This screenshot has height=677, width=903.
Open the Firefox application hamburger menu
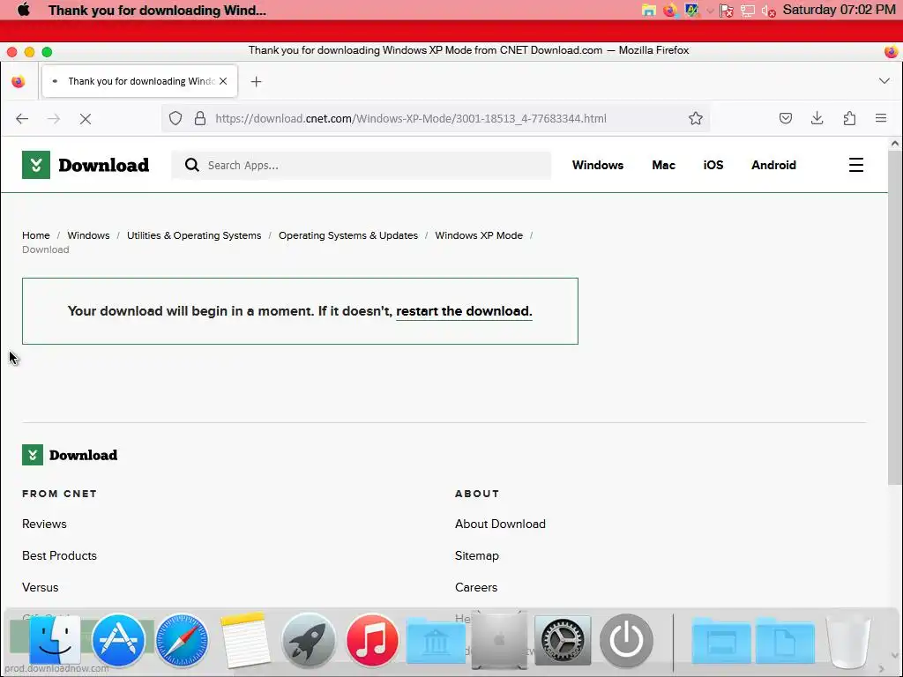point(881,118)
